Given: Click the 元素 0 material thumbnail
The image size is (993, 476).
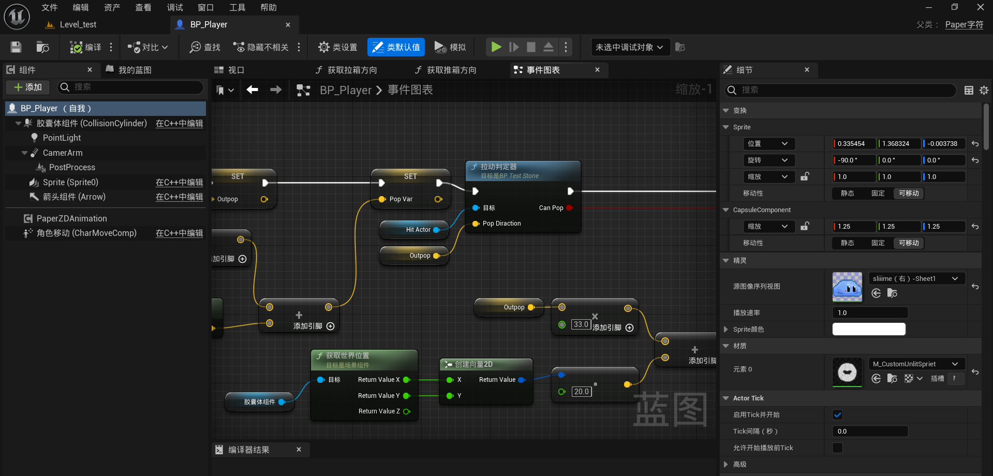Looking at the screenshot, I should click(847, 372).
